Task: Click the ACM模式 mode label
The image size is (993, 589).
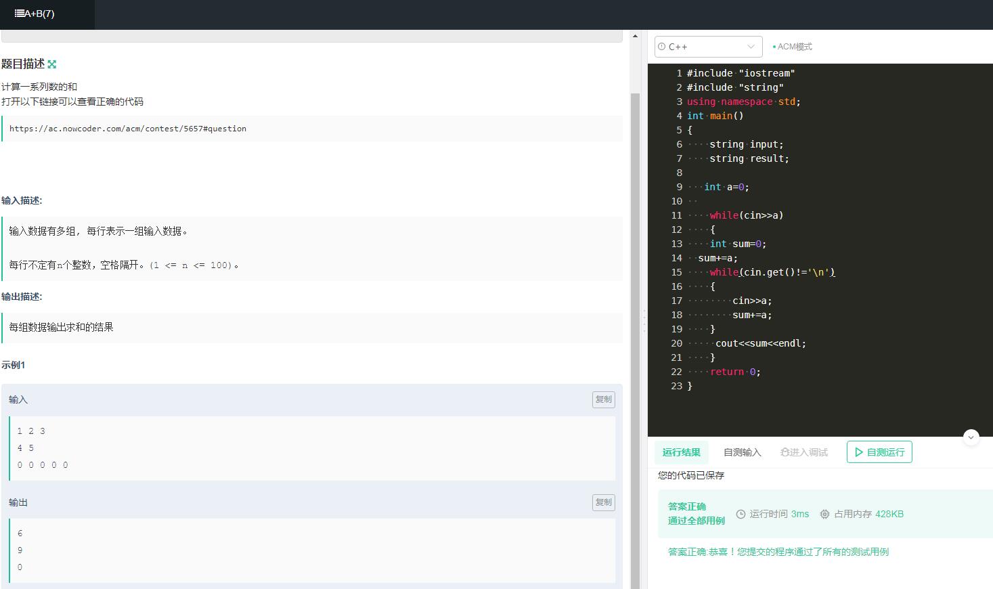Action: click(795, 47)
